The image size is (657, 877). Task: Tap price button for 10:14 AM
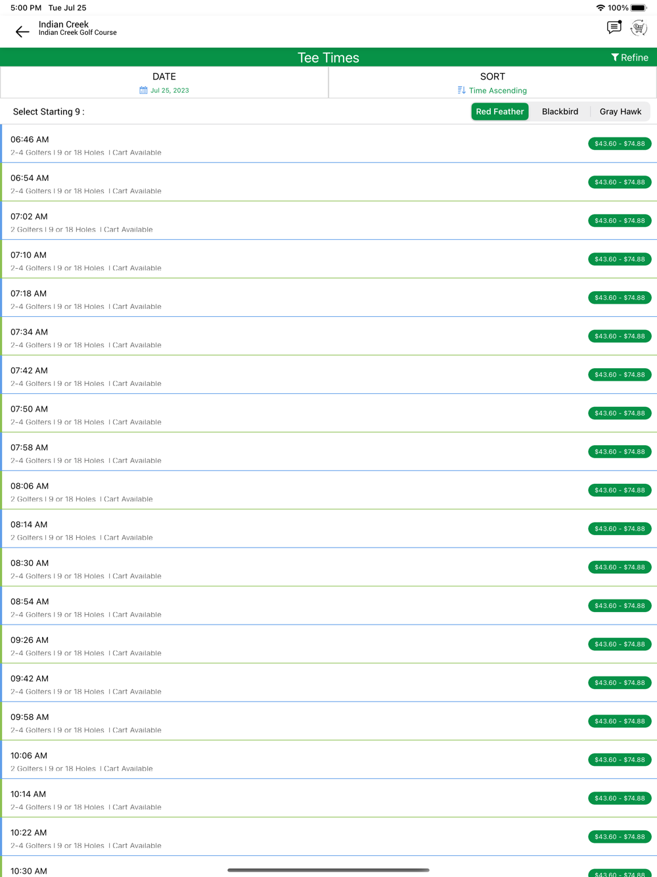tap(620, 798)
